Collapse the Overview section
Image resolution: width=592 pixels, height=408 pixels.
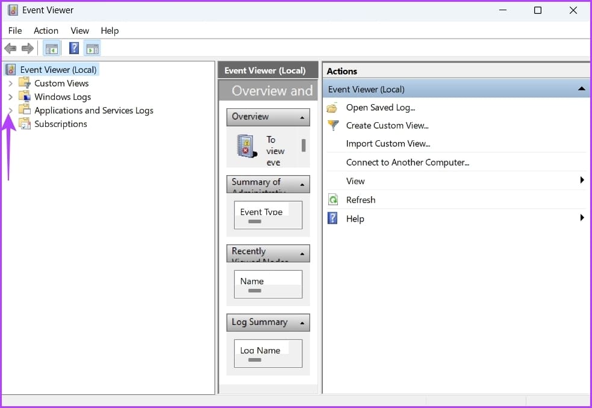[x=302, y=118]
